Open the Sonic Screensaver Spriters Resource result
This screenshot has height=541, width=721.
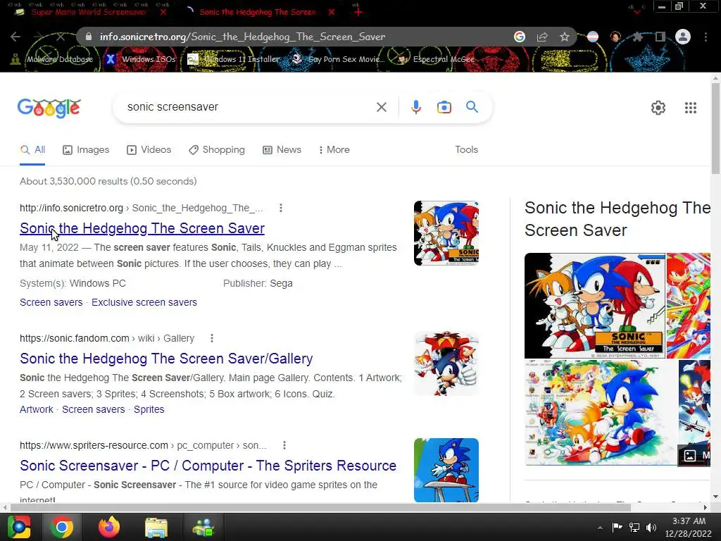208,466
